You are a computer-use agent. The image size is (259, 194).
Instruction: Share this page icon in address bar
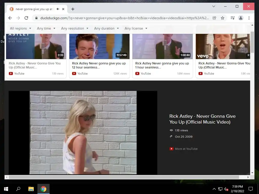coord(214,18)
